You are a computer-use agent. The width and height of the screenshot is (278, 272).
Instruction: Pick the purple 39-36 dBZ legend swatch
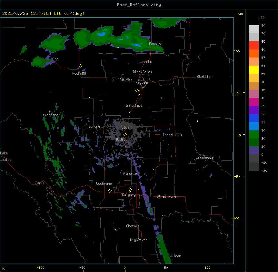(x=253, y=110)
